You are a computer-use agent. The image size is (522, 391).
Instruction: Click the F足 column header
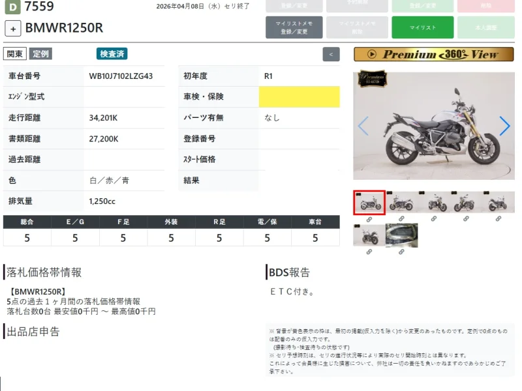pos(123,222)
